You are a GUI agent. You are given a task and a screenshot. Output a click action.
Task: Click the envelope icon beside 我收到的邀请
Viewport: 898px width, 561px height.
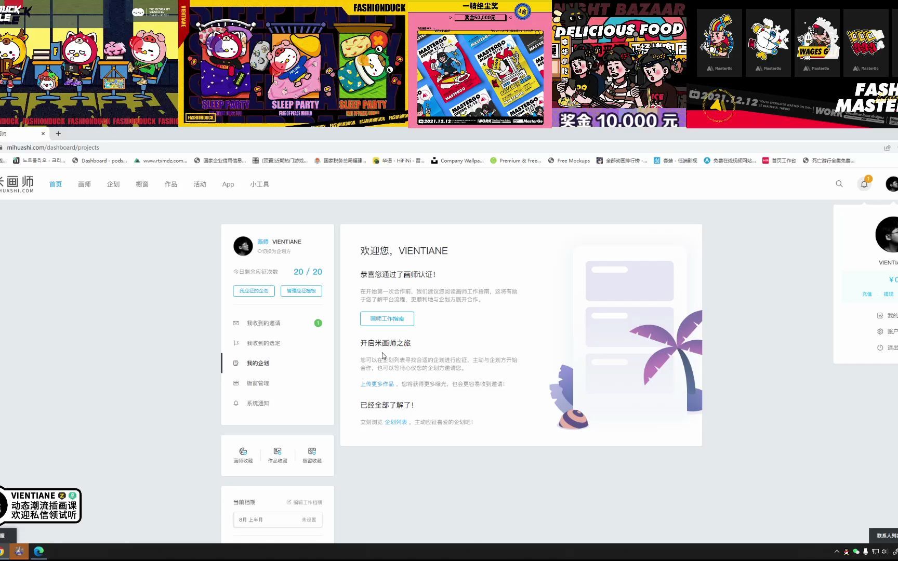click(x=236, y=323)
